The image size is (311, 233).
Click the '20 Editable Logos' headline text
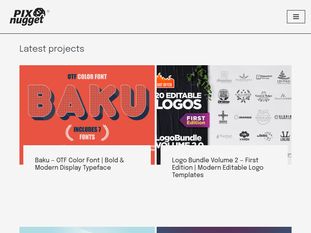(179, 100)
